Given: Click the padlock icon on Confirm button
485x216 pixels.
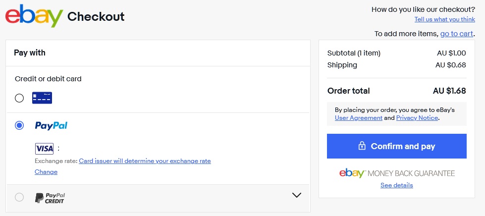Looking at the screenshot, I should (x=362, y=146).
